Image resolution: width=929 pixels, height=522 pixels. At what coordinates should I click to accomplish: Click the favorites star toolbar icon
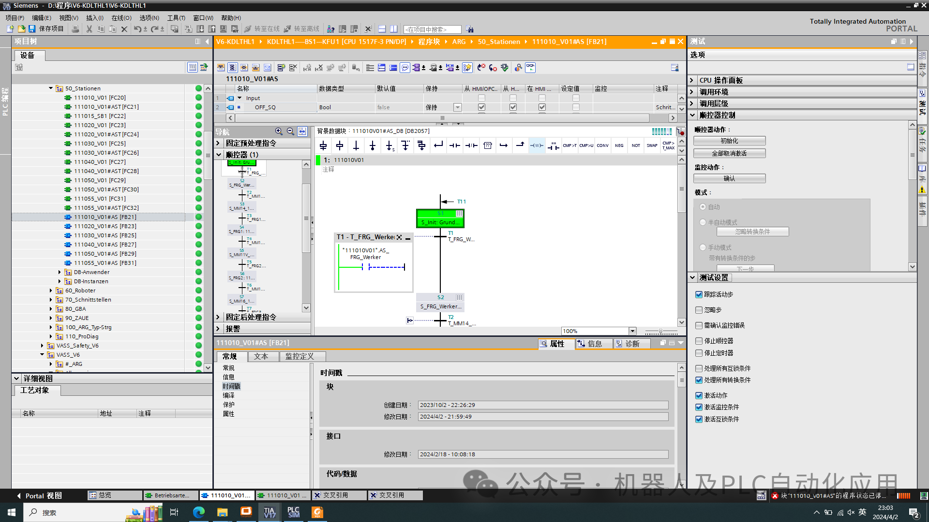pos(467,68)
